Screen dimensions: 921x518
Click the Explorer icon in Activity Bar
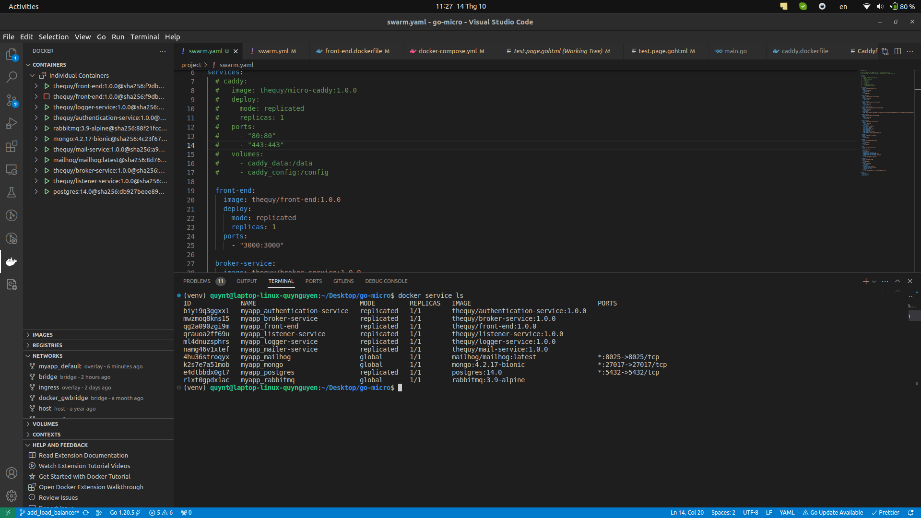[12, 54]
